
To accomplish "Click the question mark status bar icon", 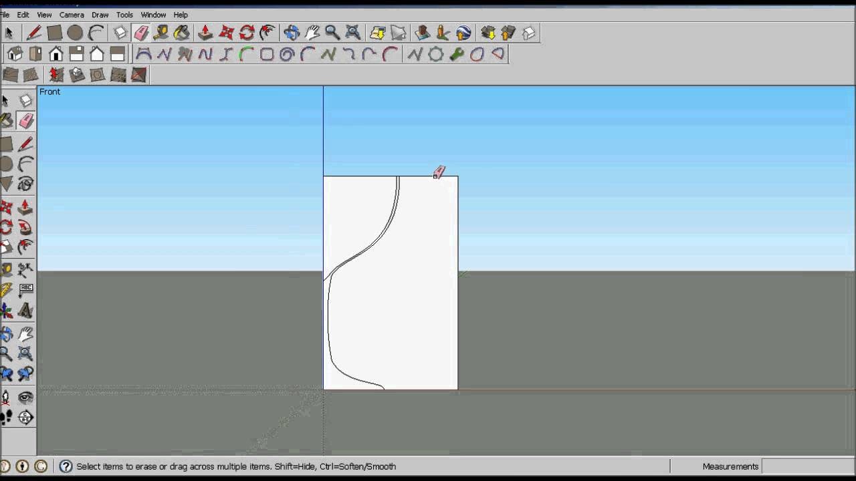I will coord(66,466).
